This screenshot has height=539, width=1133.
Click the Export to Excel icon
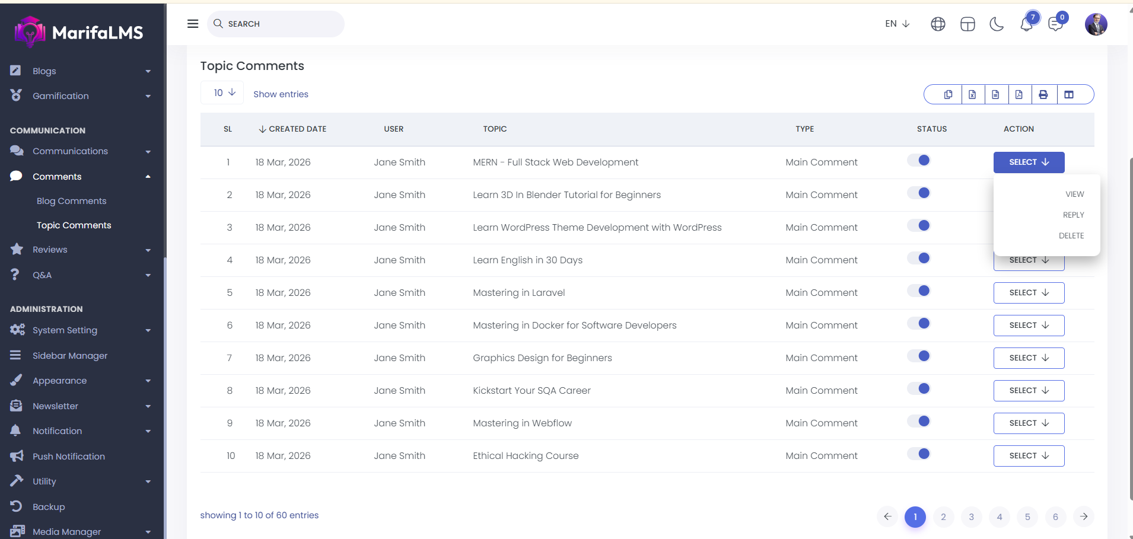(x=972, y=94)
